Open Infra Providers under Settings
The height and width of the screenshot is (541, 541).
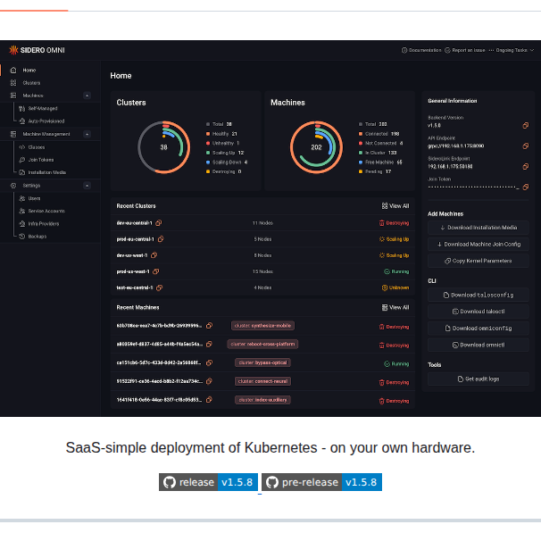click(44, 223)
